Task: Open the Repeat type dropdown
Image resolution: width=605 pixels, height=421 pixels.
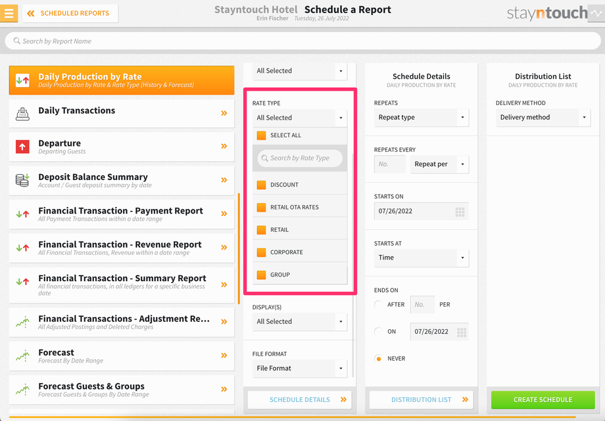Action: [422, 117]
